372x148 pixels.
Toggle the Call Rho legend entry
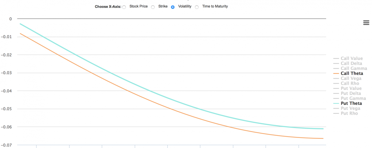point(350,84)
